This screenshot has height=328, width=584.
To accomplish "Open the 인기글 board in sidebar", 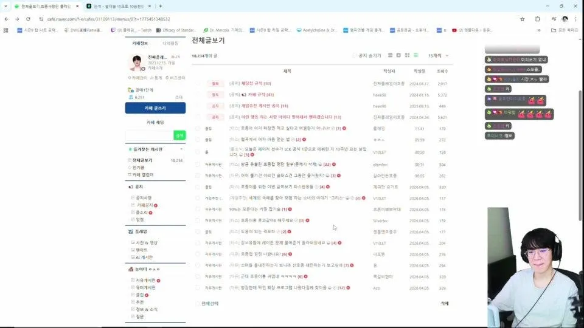I will [139, 168].
